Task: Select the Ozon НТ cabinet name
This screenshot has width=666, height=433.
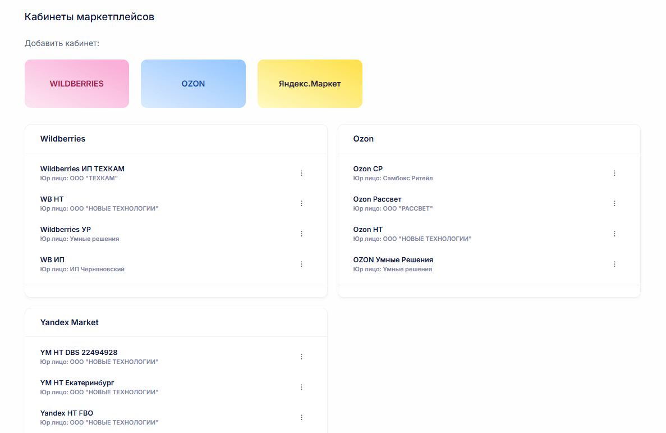Action: click(368, 229)
